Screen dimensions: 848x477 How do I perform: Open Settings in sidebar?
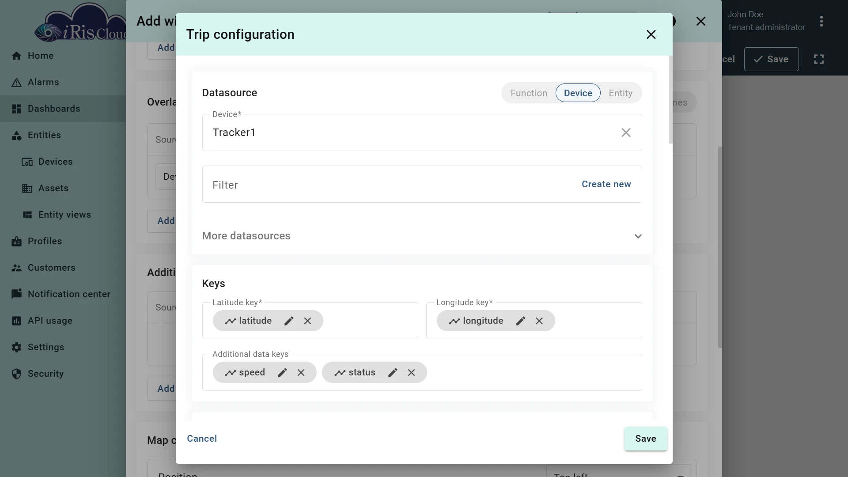[x=63, y=347]
